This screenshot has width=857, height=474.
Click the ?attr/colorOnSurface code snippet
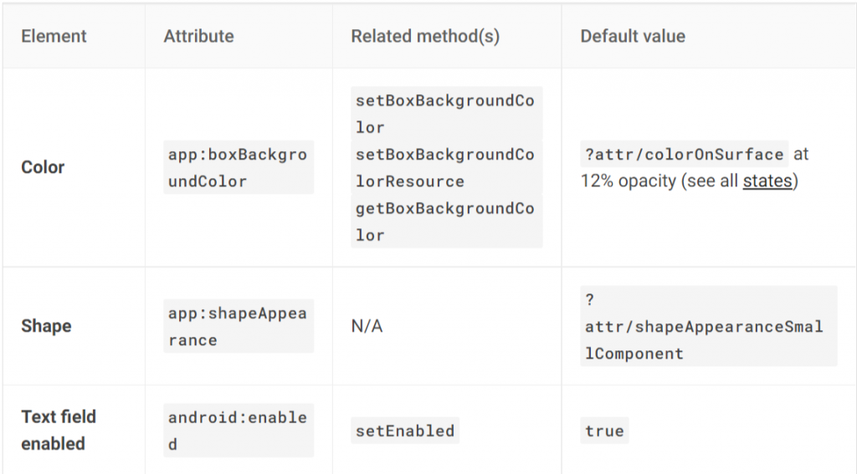tap(684, 155)
